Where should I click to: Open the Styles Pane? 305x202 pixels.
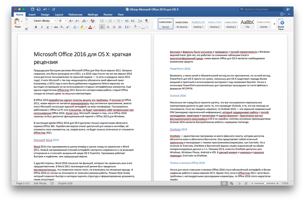[x=281, y=24]
